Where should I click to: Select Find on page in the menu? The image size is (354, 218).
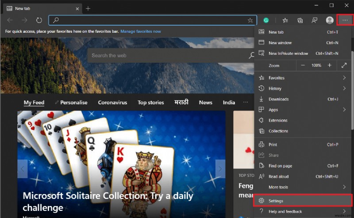pos(303,166)
